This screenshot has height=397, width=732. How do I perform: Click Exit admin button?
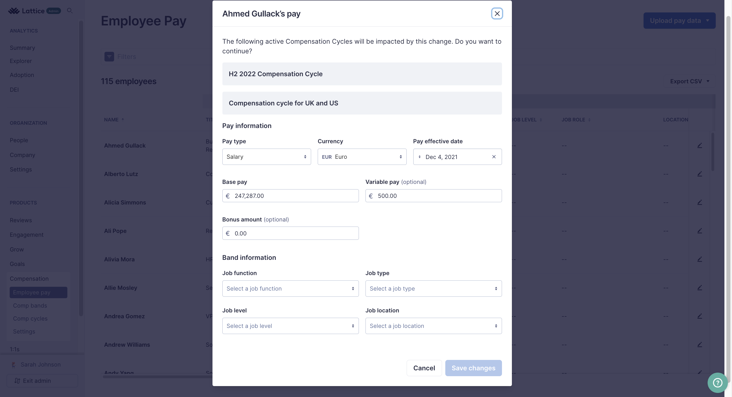42,381
